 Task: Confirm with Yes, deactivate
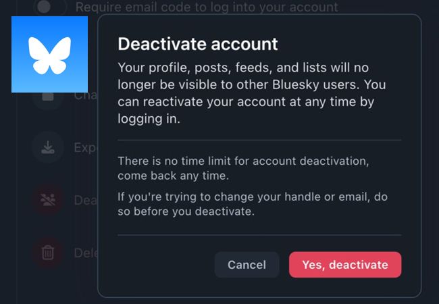point(345,265)
